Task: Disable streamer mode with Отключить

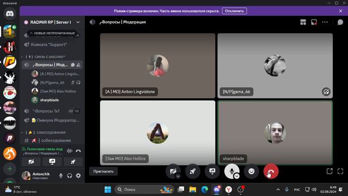Action: [x=234, y=11]
